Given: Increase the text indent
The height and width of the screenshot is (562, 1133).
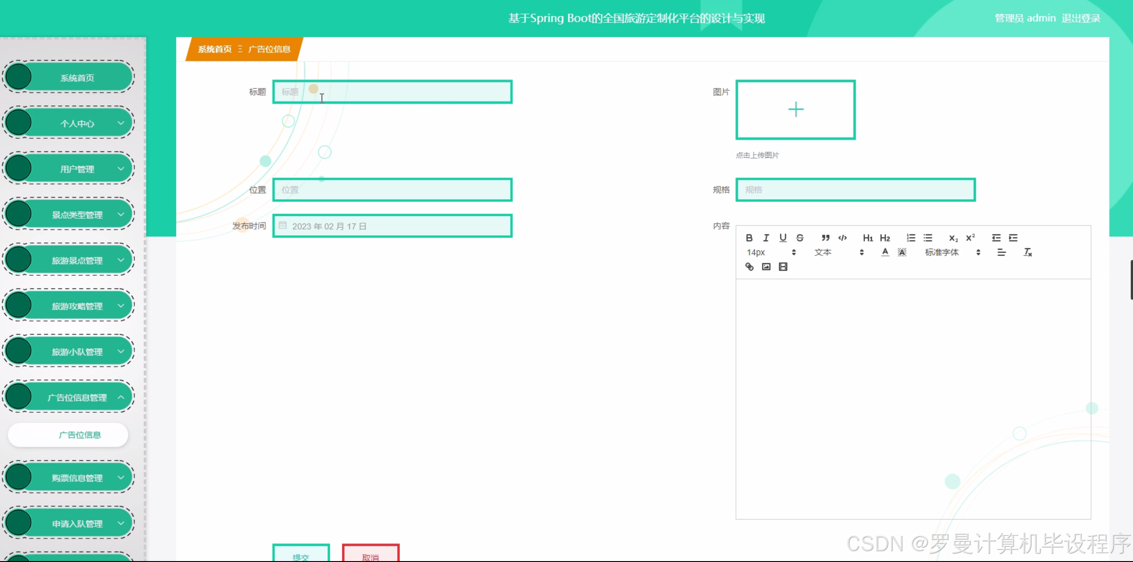Looking at the screenshot, I should pyautogui.click(x=1013, y=238).
